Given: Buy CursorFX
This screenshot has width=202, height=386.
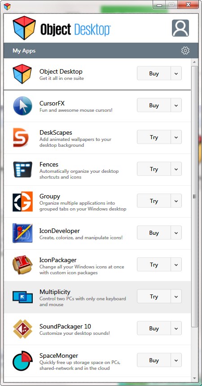Looking at the screenshot, I should [154, 105].
